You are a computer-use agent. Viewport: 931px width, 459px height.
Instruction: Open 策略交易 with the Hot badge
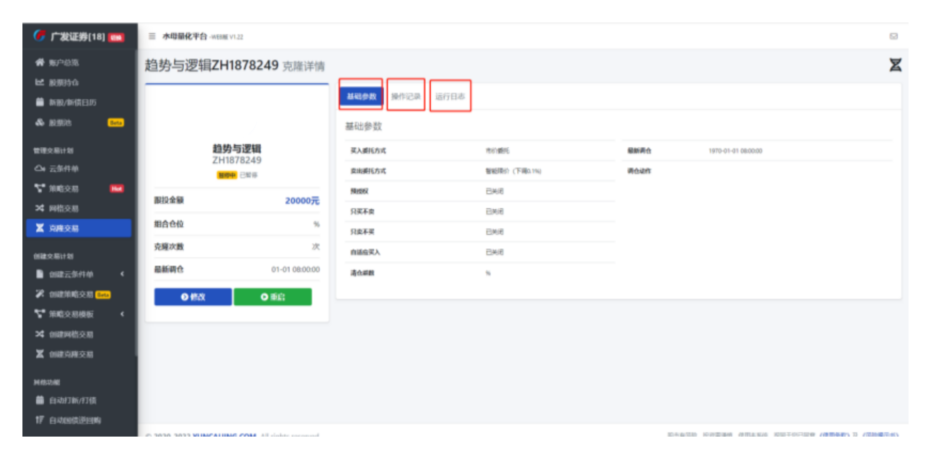coord(64,188)
